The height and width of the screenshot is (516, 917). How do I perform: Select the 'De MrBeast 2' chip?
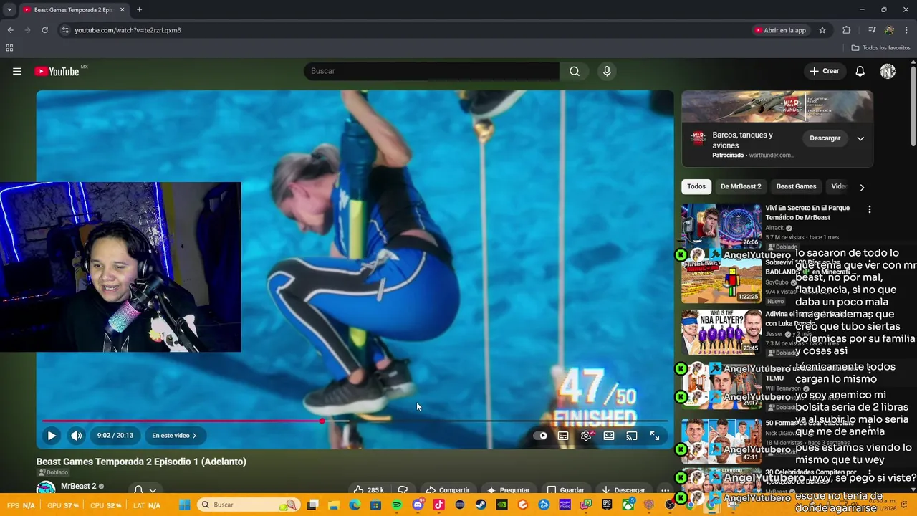tap(741, 186)
